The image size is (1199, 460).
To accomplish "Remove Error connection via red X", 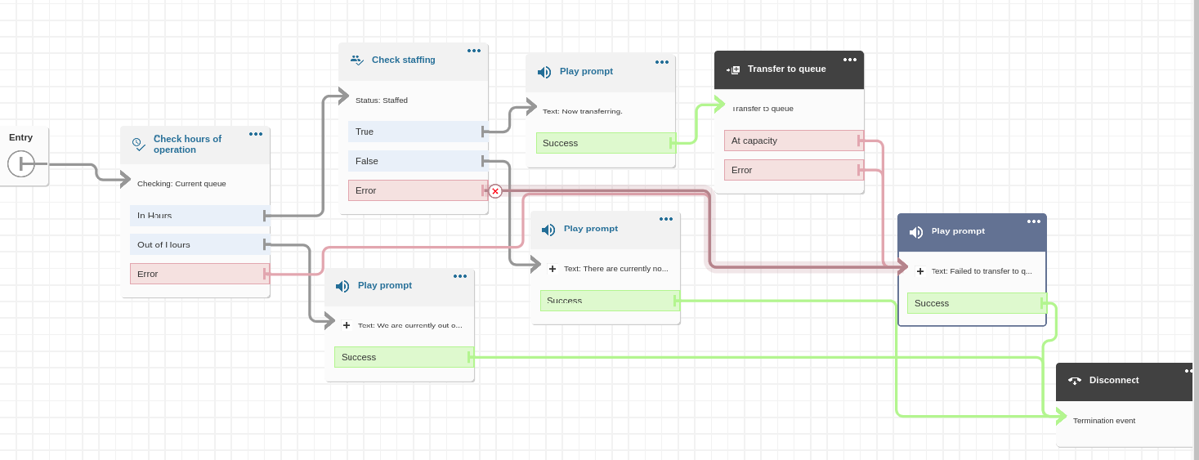I will [495, 191].
